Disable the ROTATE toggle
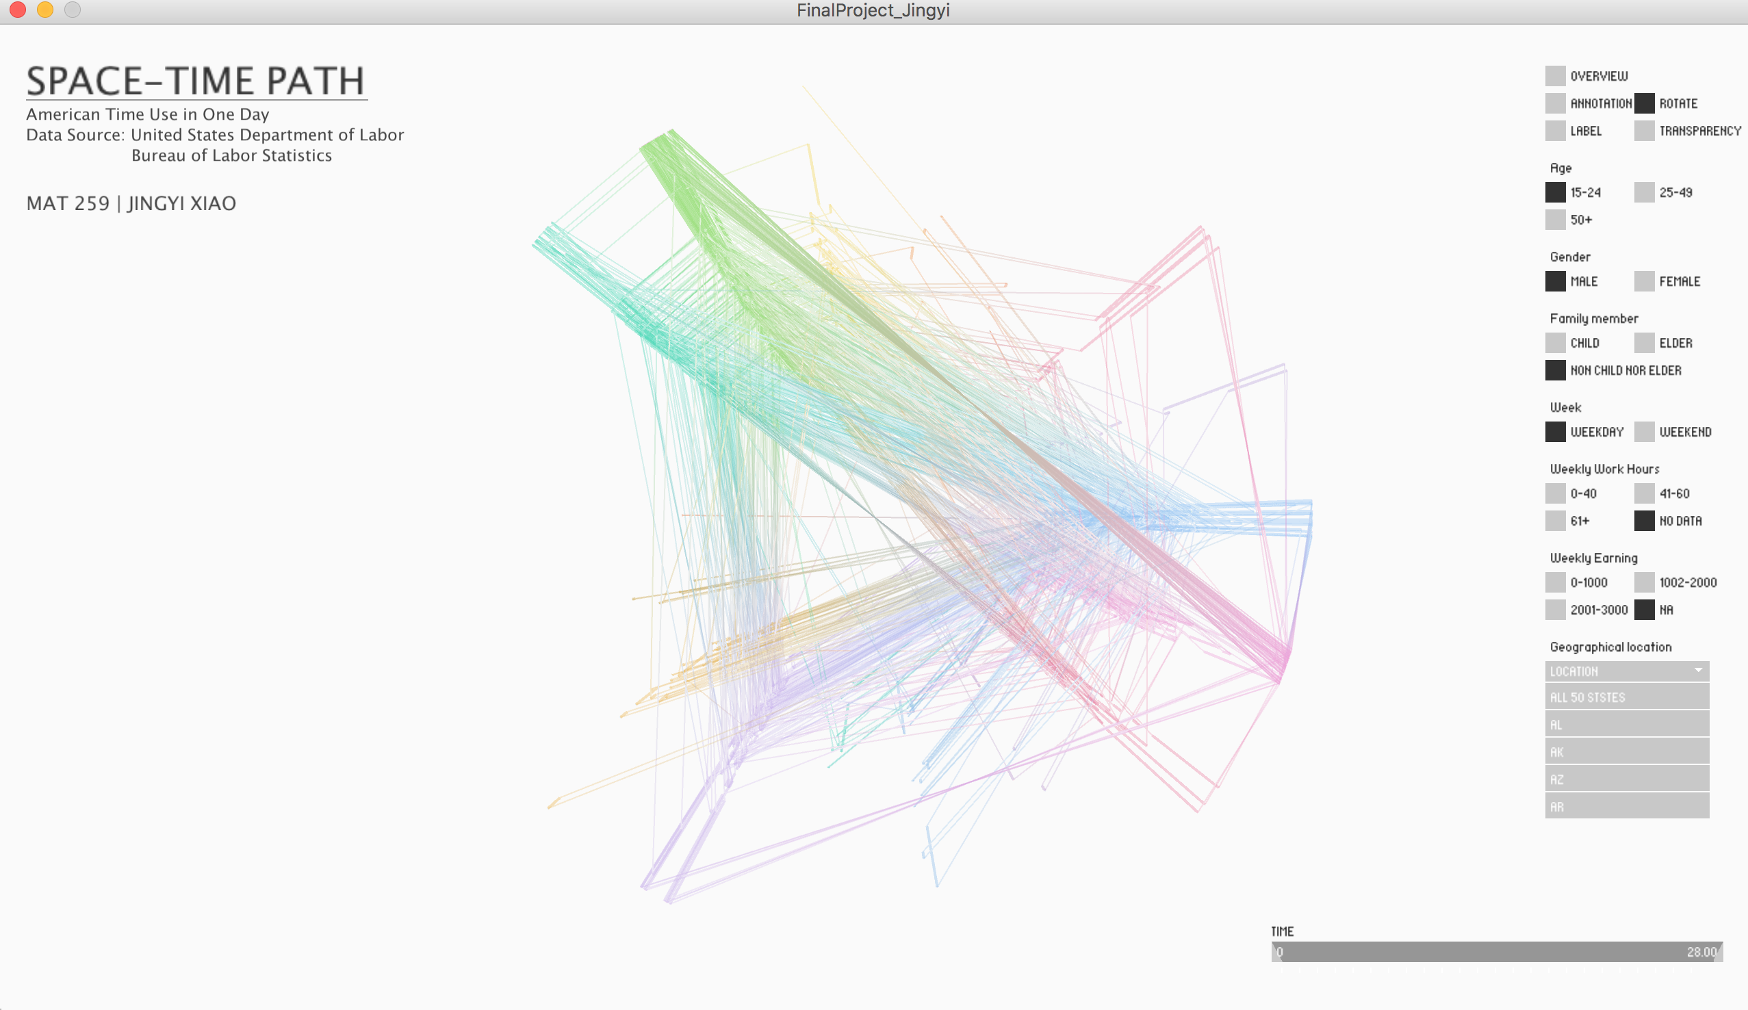 pos(1644,103)
